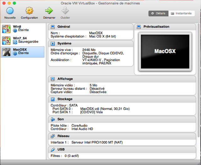Click the USB section plug icon
Screen dimensions: 201x165
[x=52, y=149]
